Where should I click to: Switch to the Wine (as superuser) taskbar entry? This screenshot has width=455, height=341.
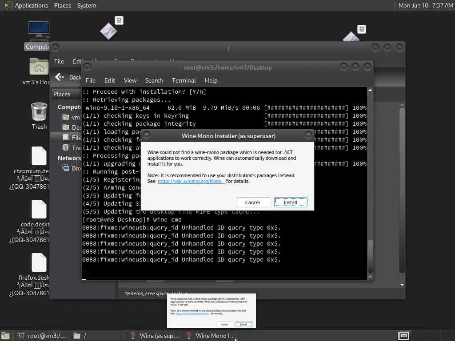click(x=155, y=336)
